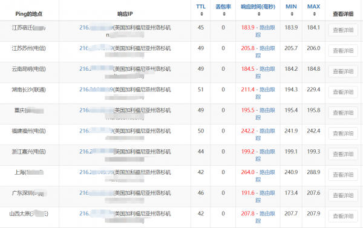Open 查看详细 for 福建福州(电信) row
This screenshot has width=363, height=228.
pos(343,134)
